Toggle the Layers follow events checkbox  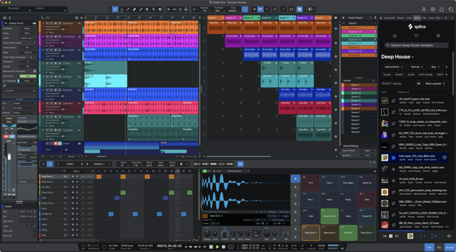tap(34, 43)
